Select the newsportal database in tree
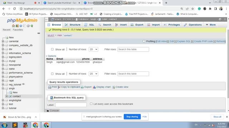 [15, 65]
